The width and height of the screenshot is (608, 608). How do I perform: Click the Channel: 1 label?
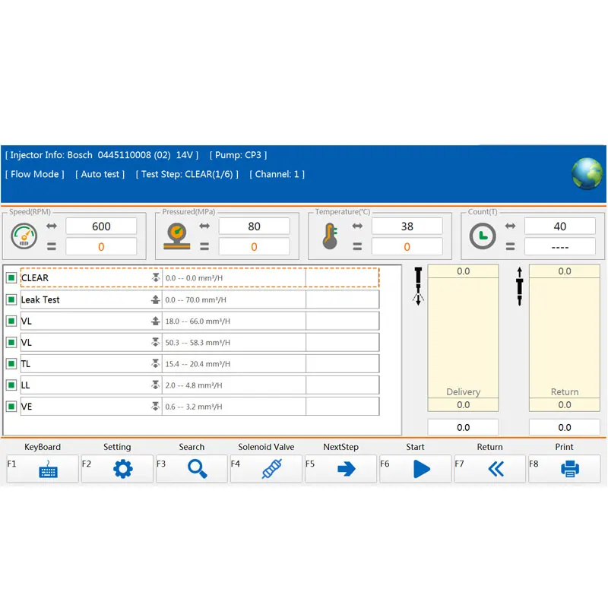pyautogui.click(x=277, y=174)
